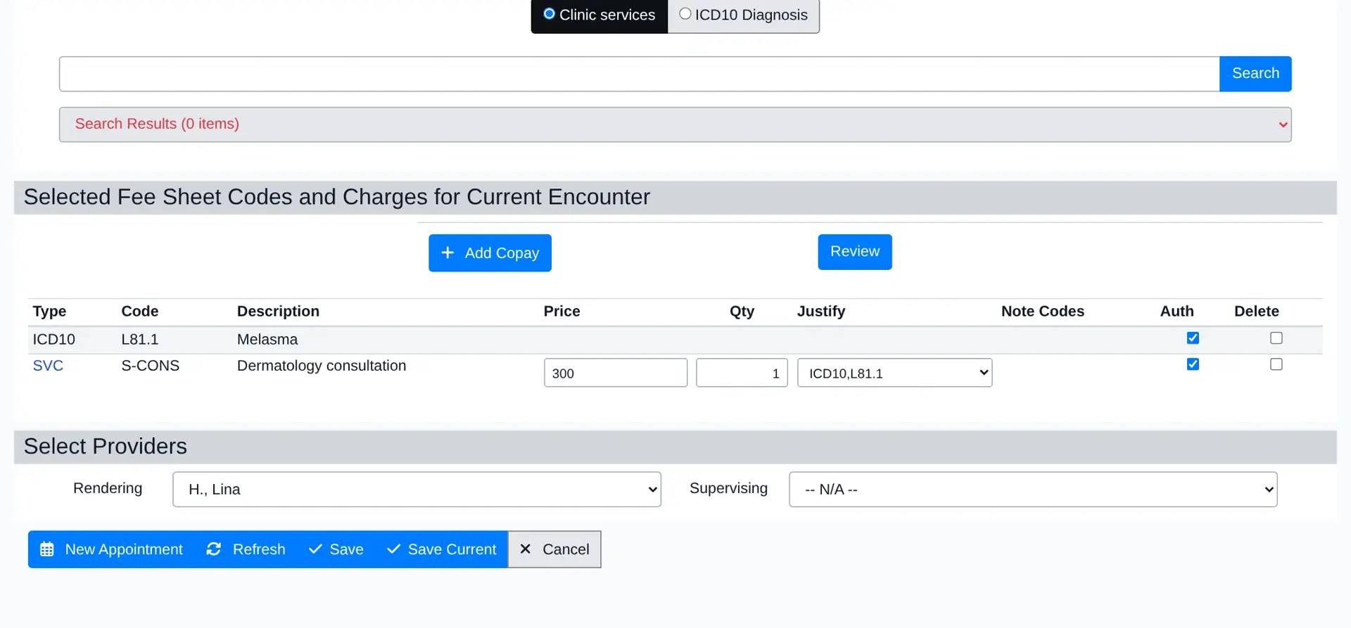
Task: Click the Save button
Action: click(x=336, y=549)
